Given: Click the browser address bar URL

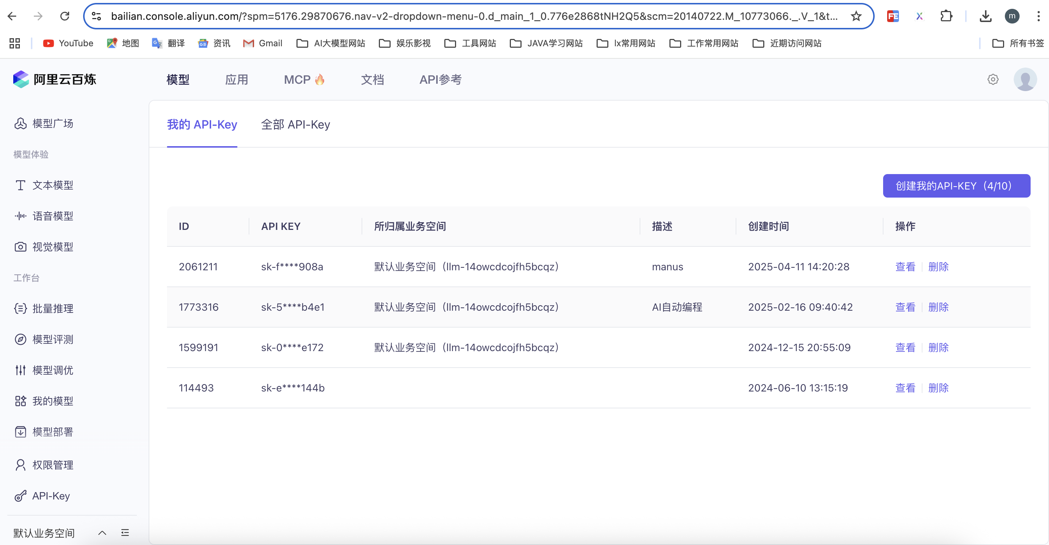Looking at the screenshot, I should point(472,16).
